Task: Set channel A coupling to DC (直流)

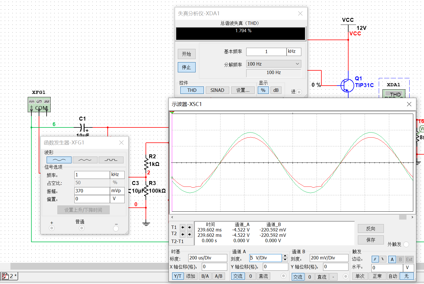Action: (x=263, y=276)
